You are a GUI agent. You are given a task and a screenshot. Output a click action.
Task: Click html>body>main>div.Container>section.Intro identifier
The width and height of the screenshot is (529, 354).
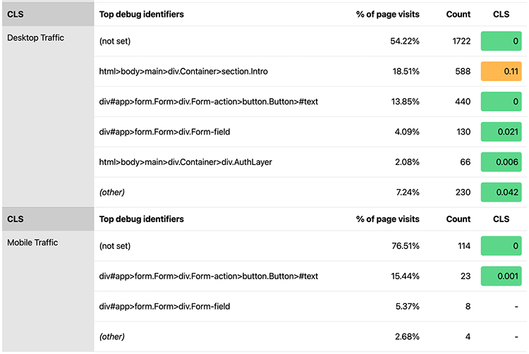click(x=183, y=71)
